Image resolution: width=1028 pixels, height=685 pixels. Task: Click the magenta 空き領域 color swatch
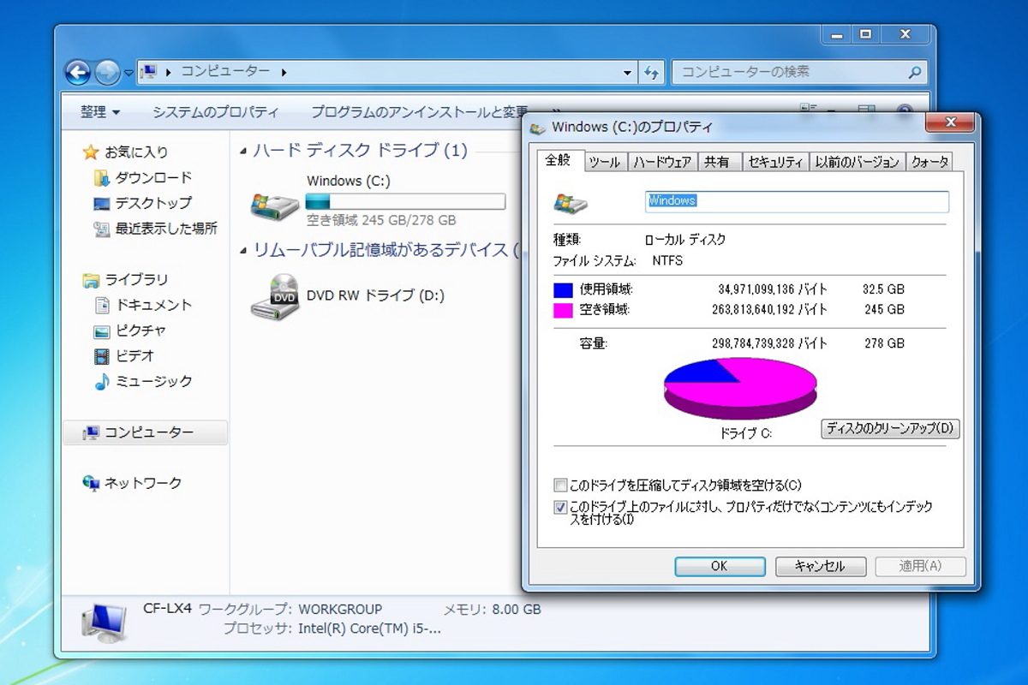[x=563, y=310]
